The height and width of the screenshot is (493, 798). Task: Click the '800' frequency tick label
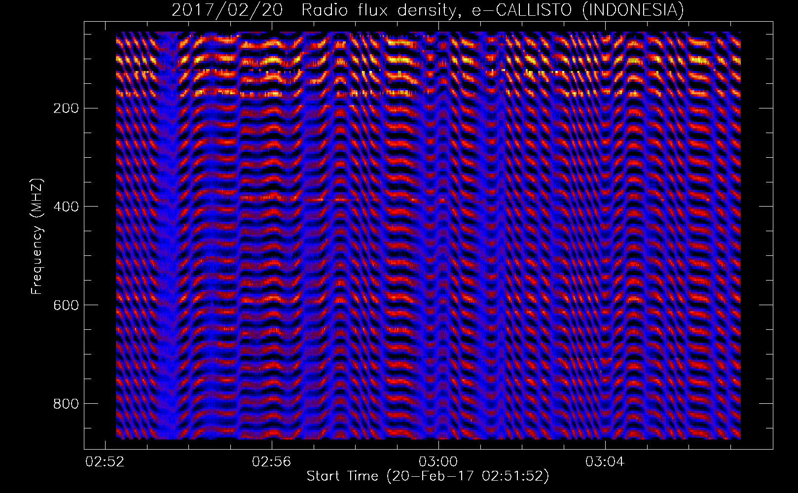pos(66,404)
